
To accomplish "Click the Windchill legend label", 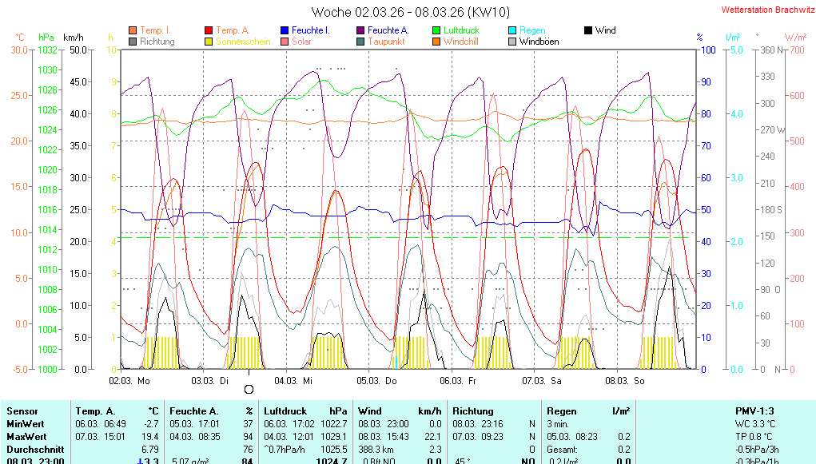I will point(461,42).
